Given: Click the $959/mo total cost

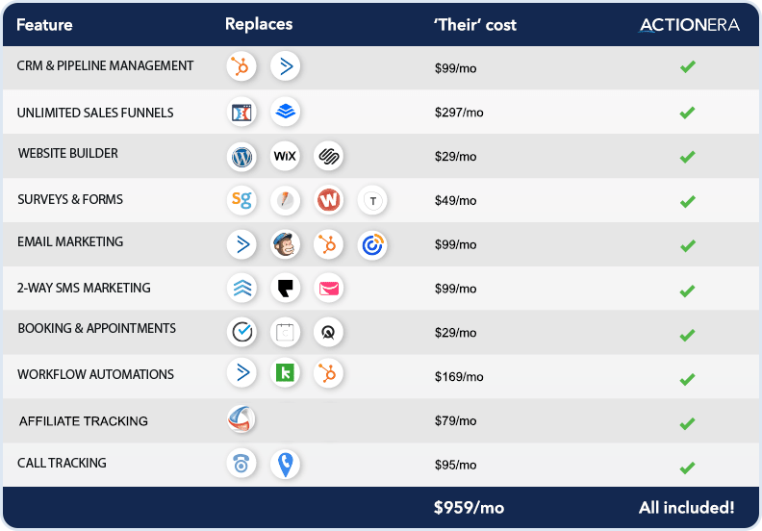Looking at the screenshot, I should coord(470,507).
